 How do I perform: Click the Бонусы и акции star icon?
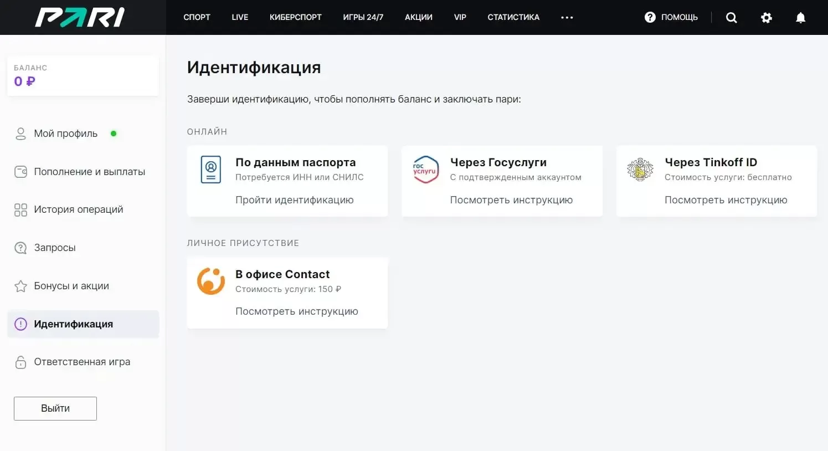click(21, 285)
